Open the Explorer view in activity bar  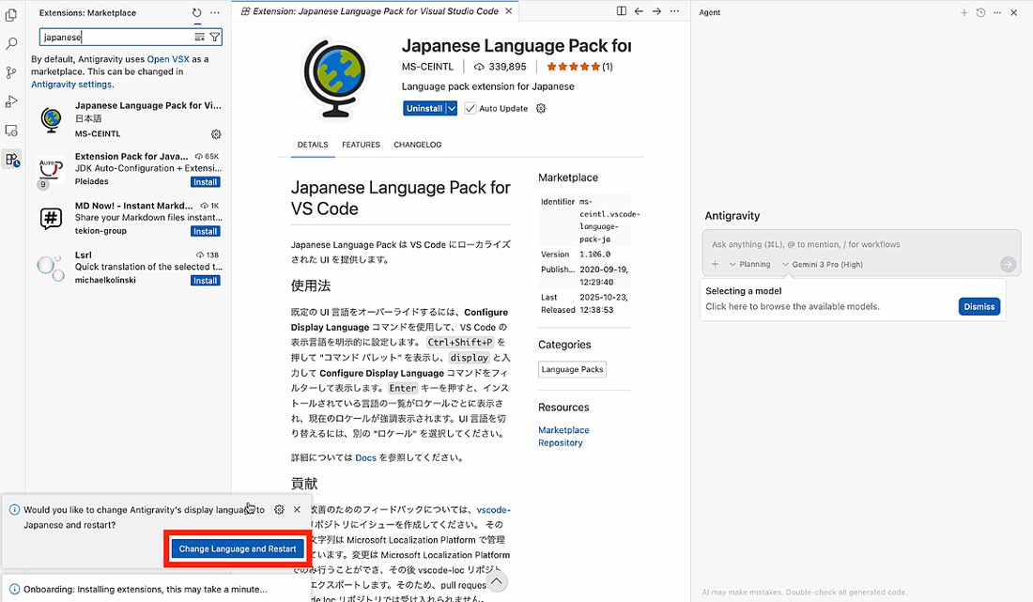tap(11, 14)
